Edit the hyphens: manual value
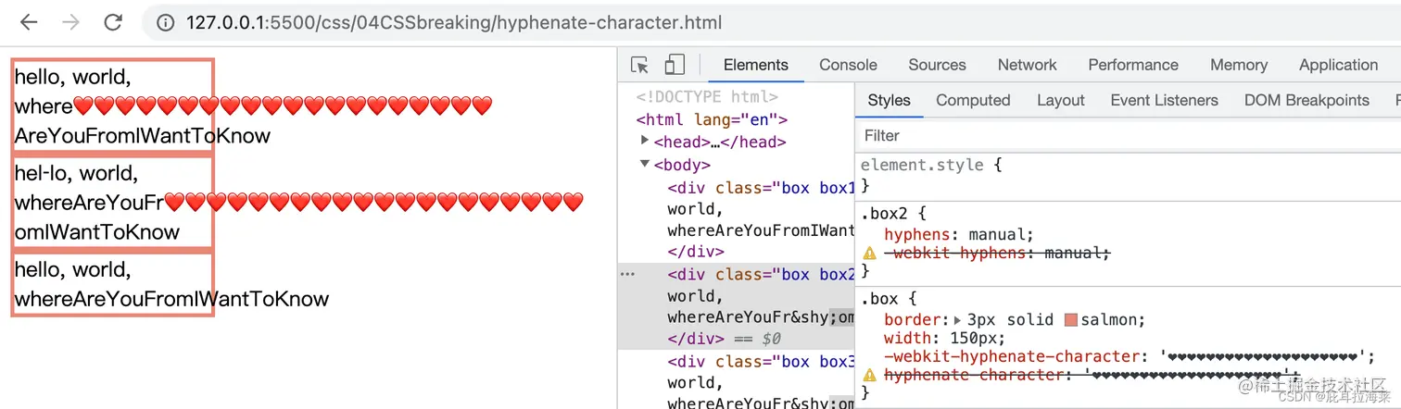1401x409 pixels. click(997, 235)
